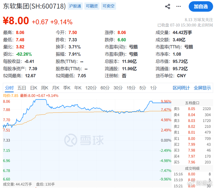
Task: Click the 跌停 value 6.60
Action: pos(122,40)
